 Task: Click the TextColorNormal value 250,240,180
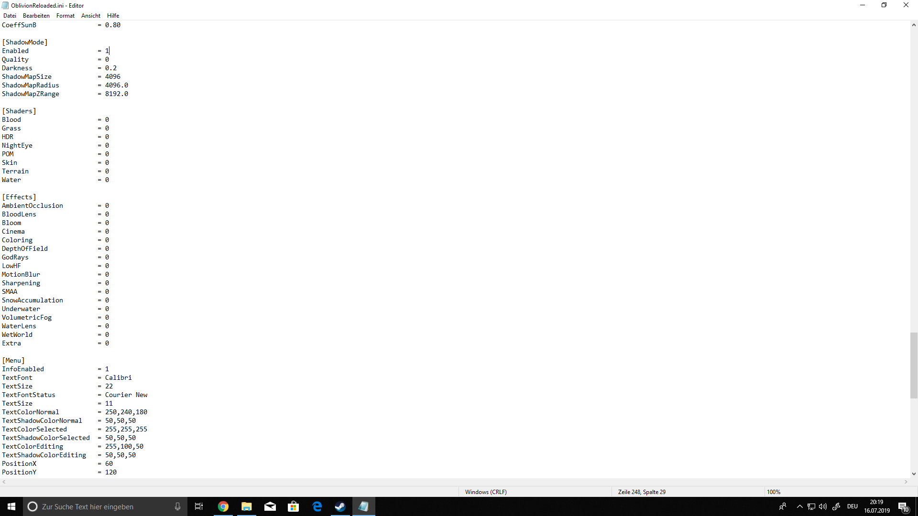coord(126,412)
